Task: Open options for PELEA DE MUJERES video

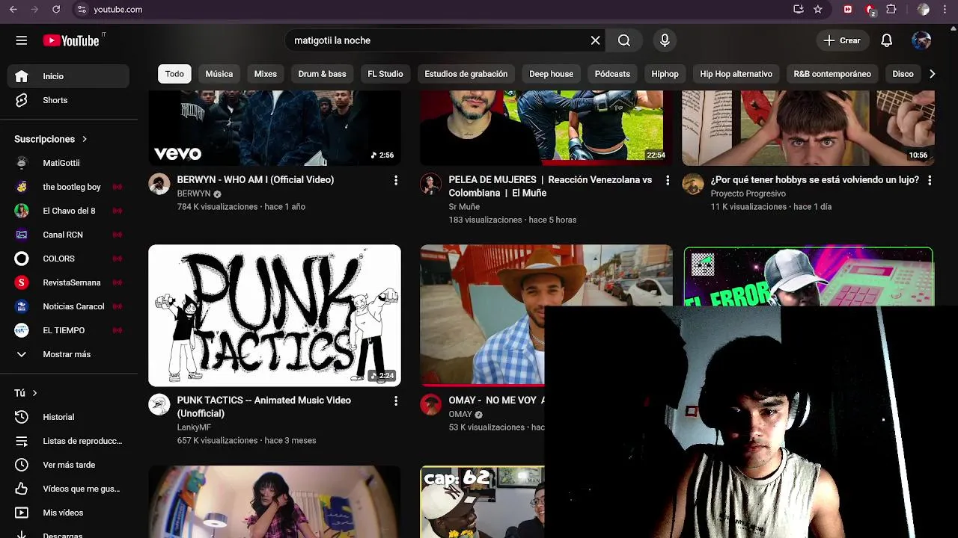Action: click(668, 180)
